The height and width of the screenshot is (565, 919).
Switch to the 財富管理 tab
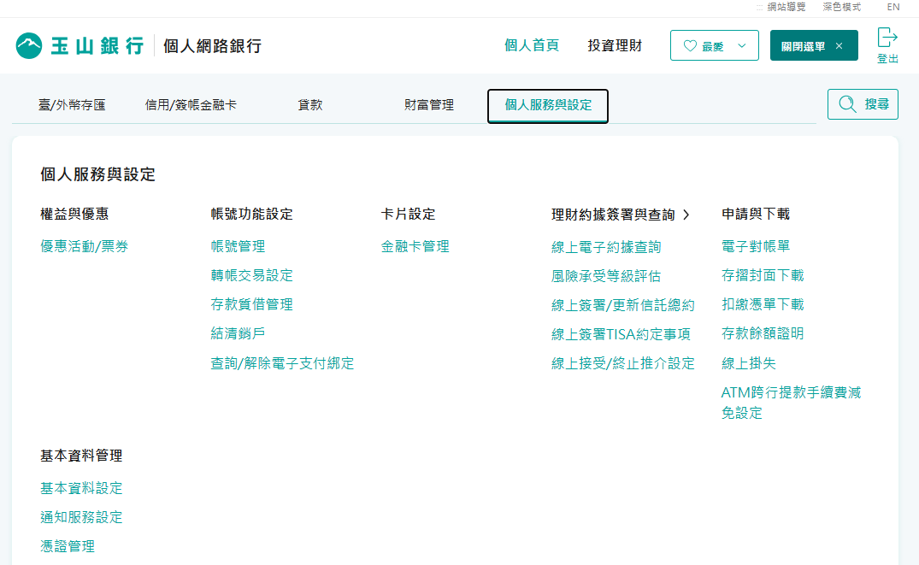pos(429,105)
